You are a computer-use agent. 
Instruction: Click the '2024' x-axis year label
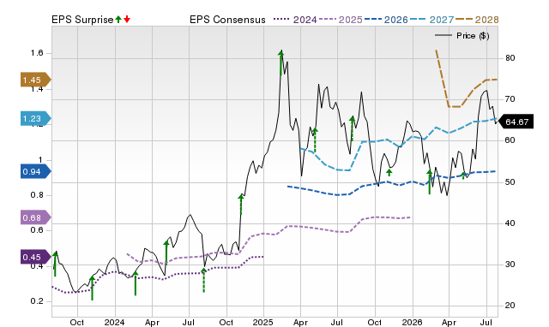pyautogui.click(x=114, y=322)
